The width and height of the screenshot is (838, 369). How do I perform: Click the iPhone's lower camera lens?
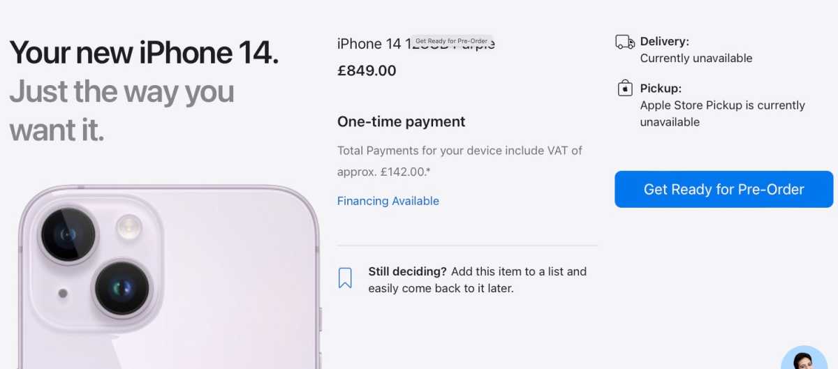[x=122, y=287]
